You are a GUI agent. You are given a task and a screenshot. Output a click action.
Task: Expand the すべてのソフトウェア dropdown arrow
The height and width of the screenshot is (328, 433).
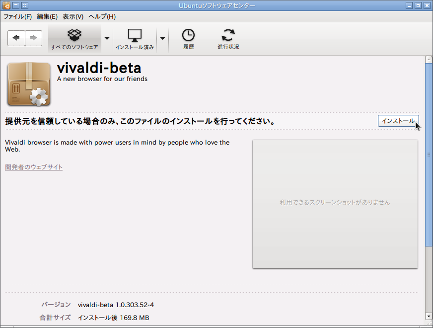click(107, 39)
